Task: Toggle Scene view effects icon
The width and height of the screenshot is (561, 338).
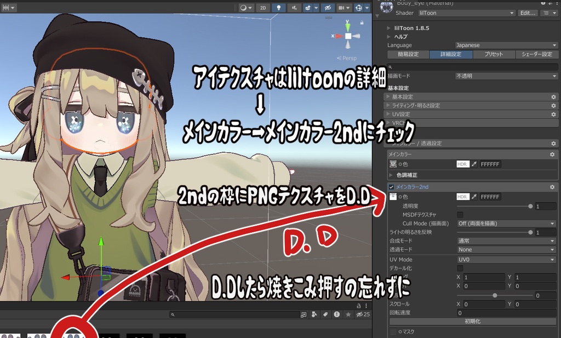Action: pyautogui.click(x=308, y=7)
